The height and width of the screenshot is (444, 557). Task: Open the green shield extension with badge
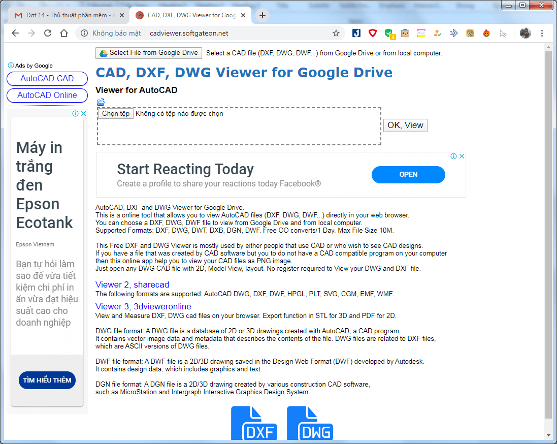[389, 34]
